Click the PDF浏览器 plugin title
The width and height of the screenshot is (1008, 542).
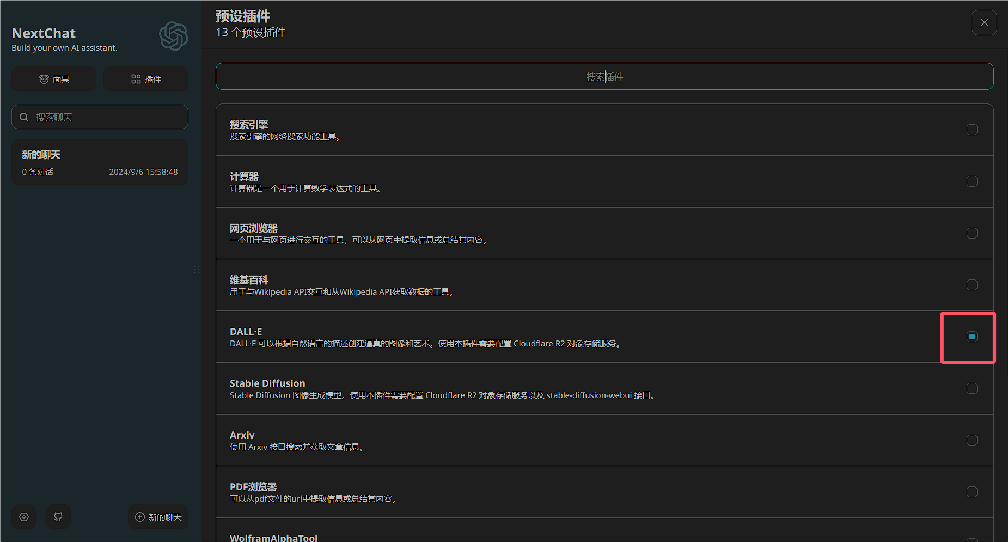(253, 487)
